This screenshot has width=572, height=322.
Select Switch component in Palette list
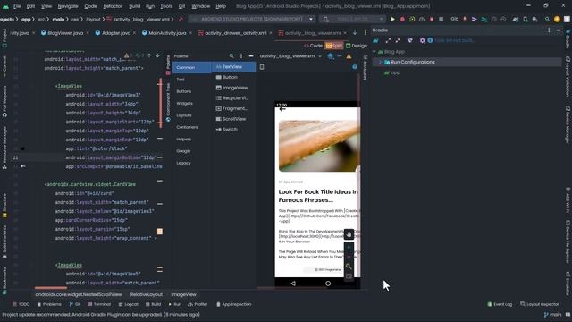(x=227, y=129)
